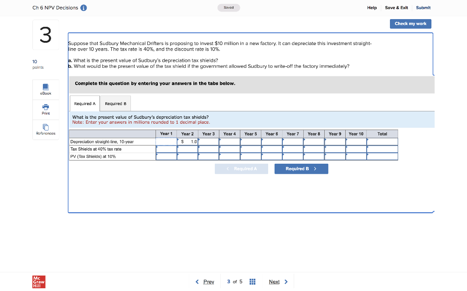This screenshot has height=291, width=467.
Task: Click the Print icon in the sidebar
Action: pyautogui.click(x=45, y=109)
